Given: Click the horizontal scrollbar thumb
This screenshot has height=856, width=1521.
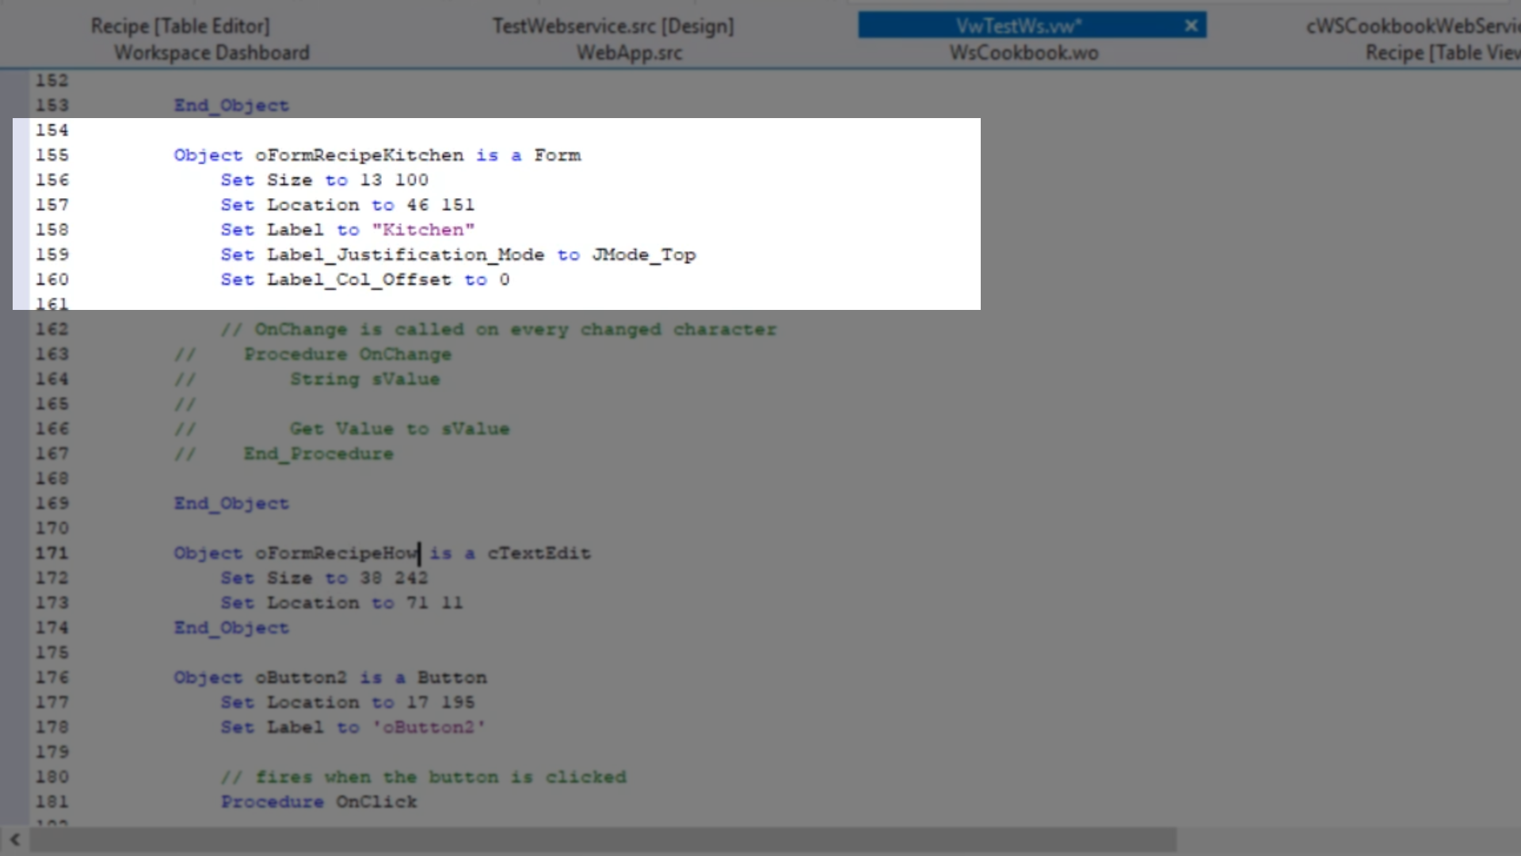Looking at the screenshot, I should 602,839.
